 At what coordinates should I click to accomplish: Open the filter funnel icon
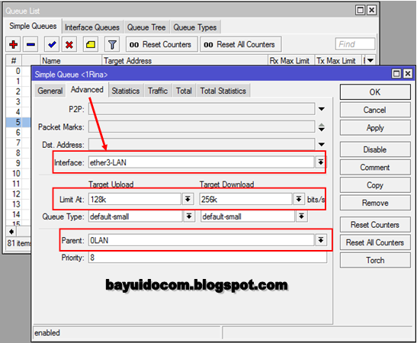coord(112,44)
